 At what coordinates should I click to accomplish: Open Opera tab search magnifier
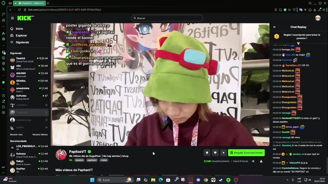coord(310,3)
